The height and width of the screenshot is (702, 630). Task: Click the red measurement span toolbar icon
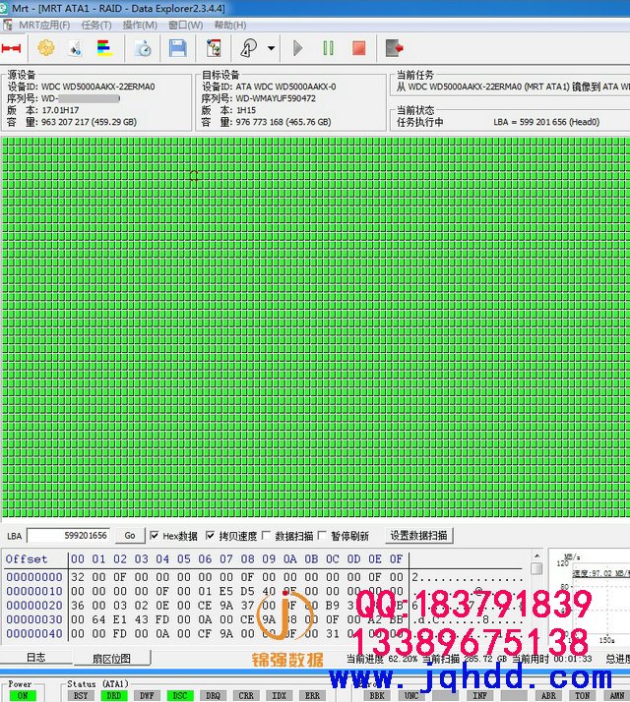(11, 48)
